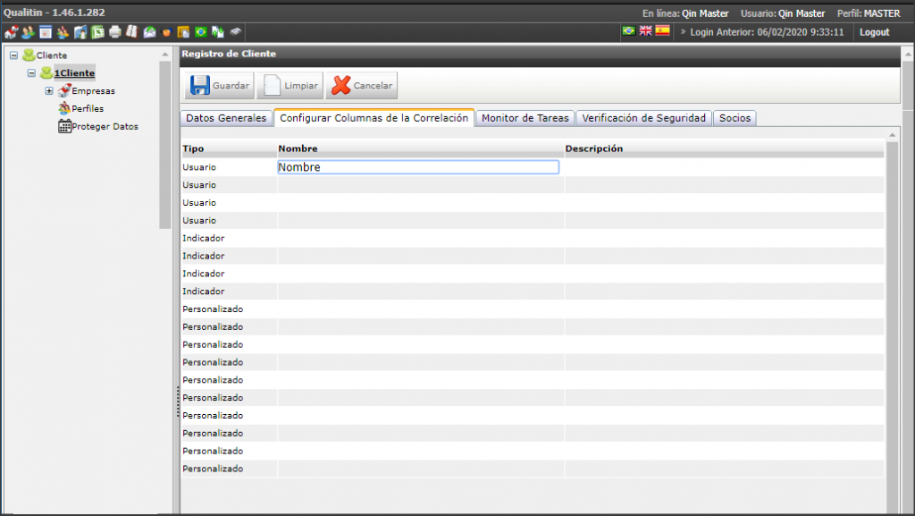The width and height of the screenshot is (915, 516).
Task: Click the Nombre input field in first row
Action: click(418, 167)
